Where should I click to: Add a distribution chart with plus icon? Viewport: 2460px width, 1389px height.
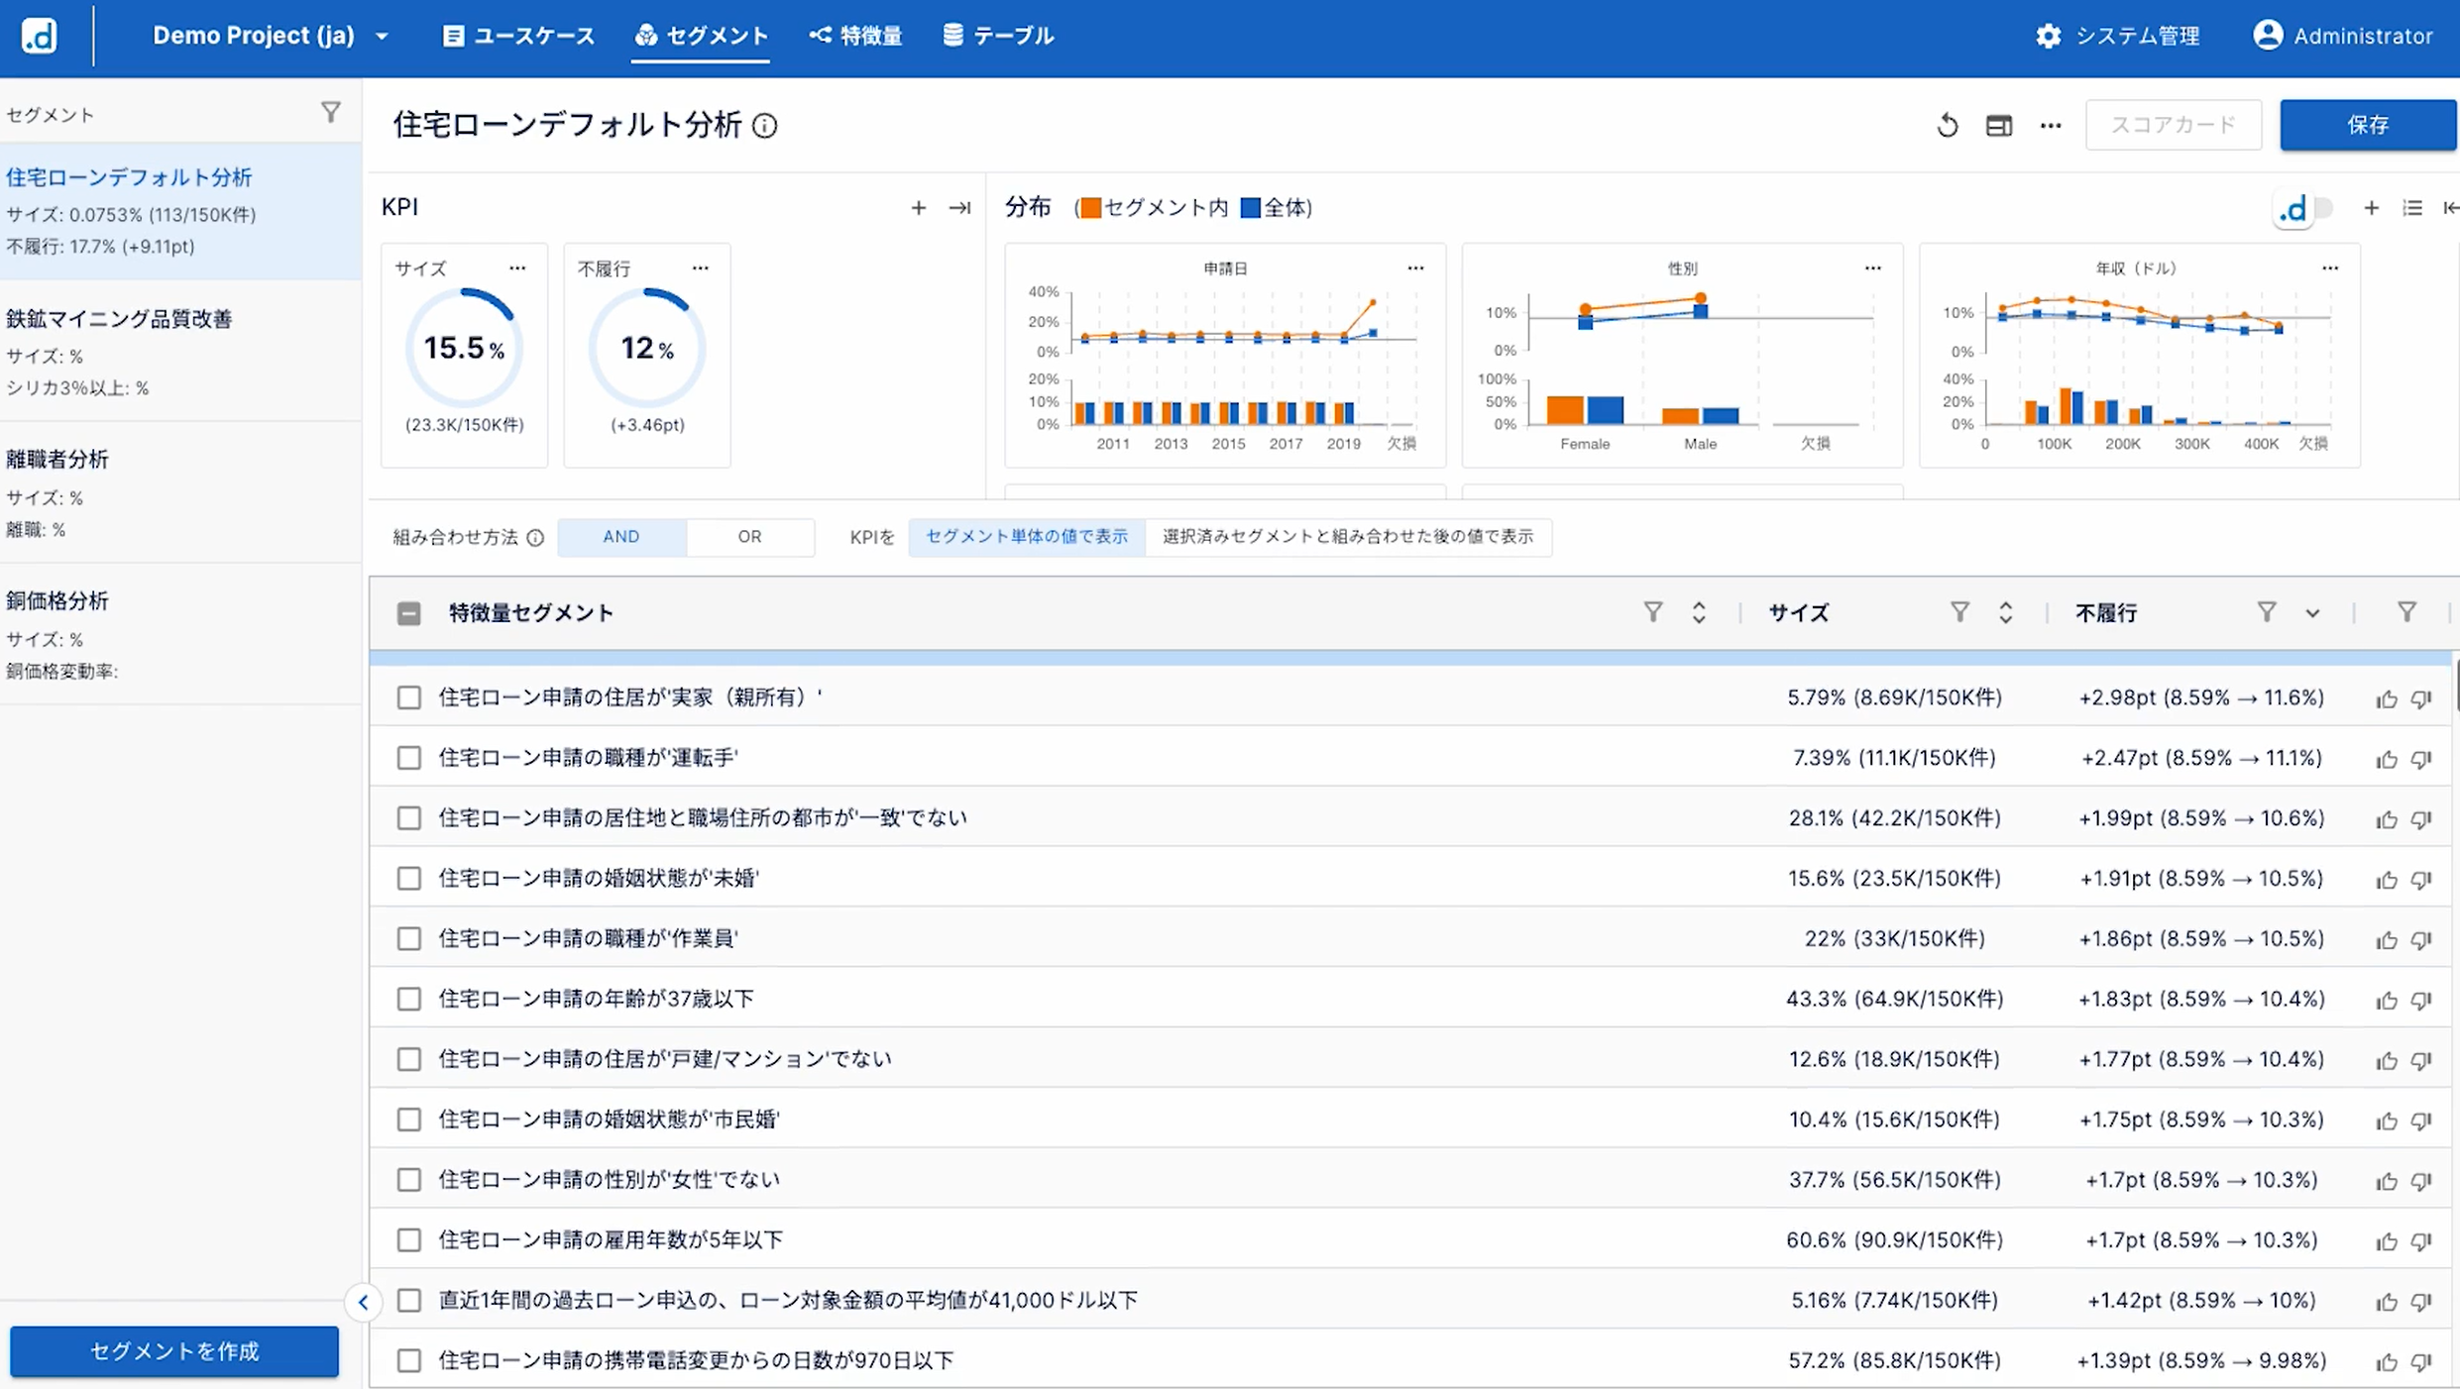coord(2371,208)
